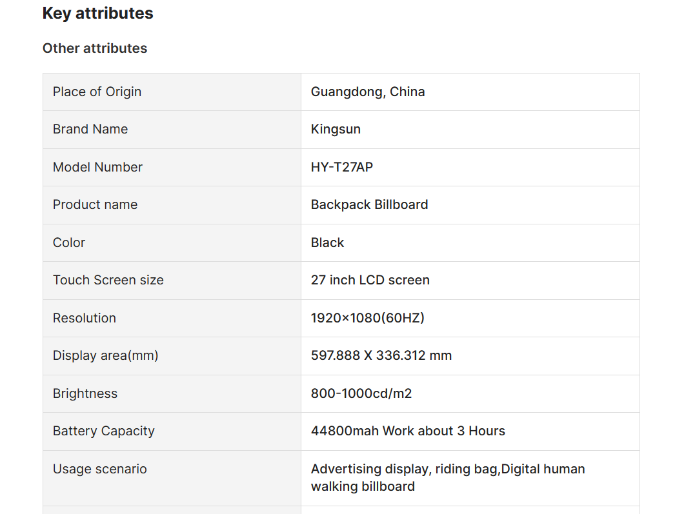Screen dimensions: 675x514
Task: Click the Color label cell
Action: click(172, 242)
